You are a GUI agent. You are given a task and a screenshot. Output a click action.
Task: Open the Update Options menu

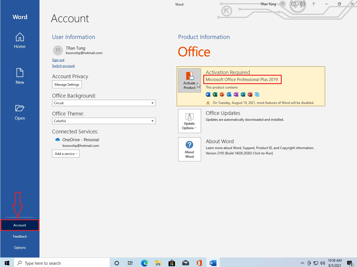[190, 121]
